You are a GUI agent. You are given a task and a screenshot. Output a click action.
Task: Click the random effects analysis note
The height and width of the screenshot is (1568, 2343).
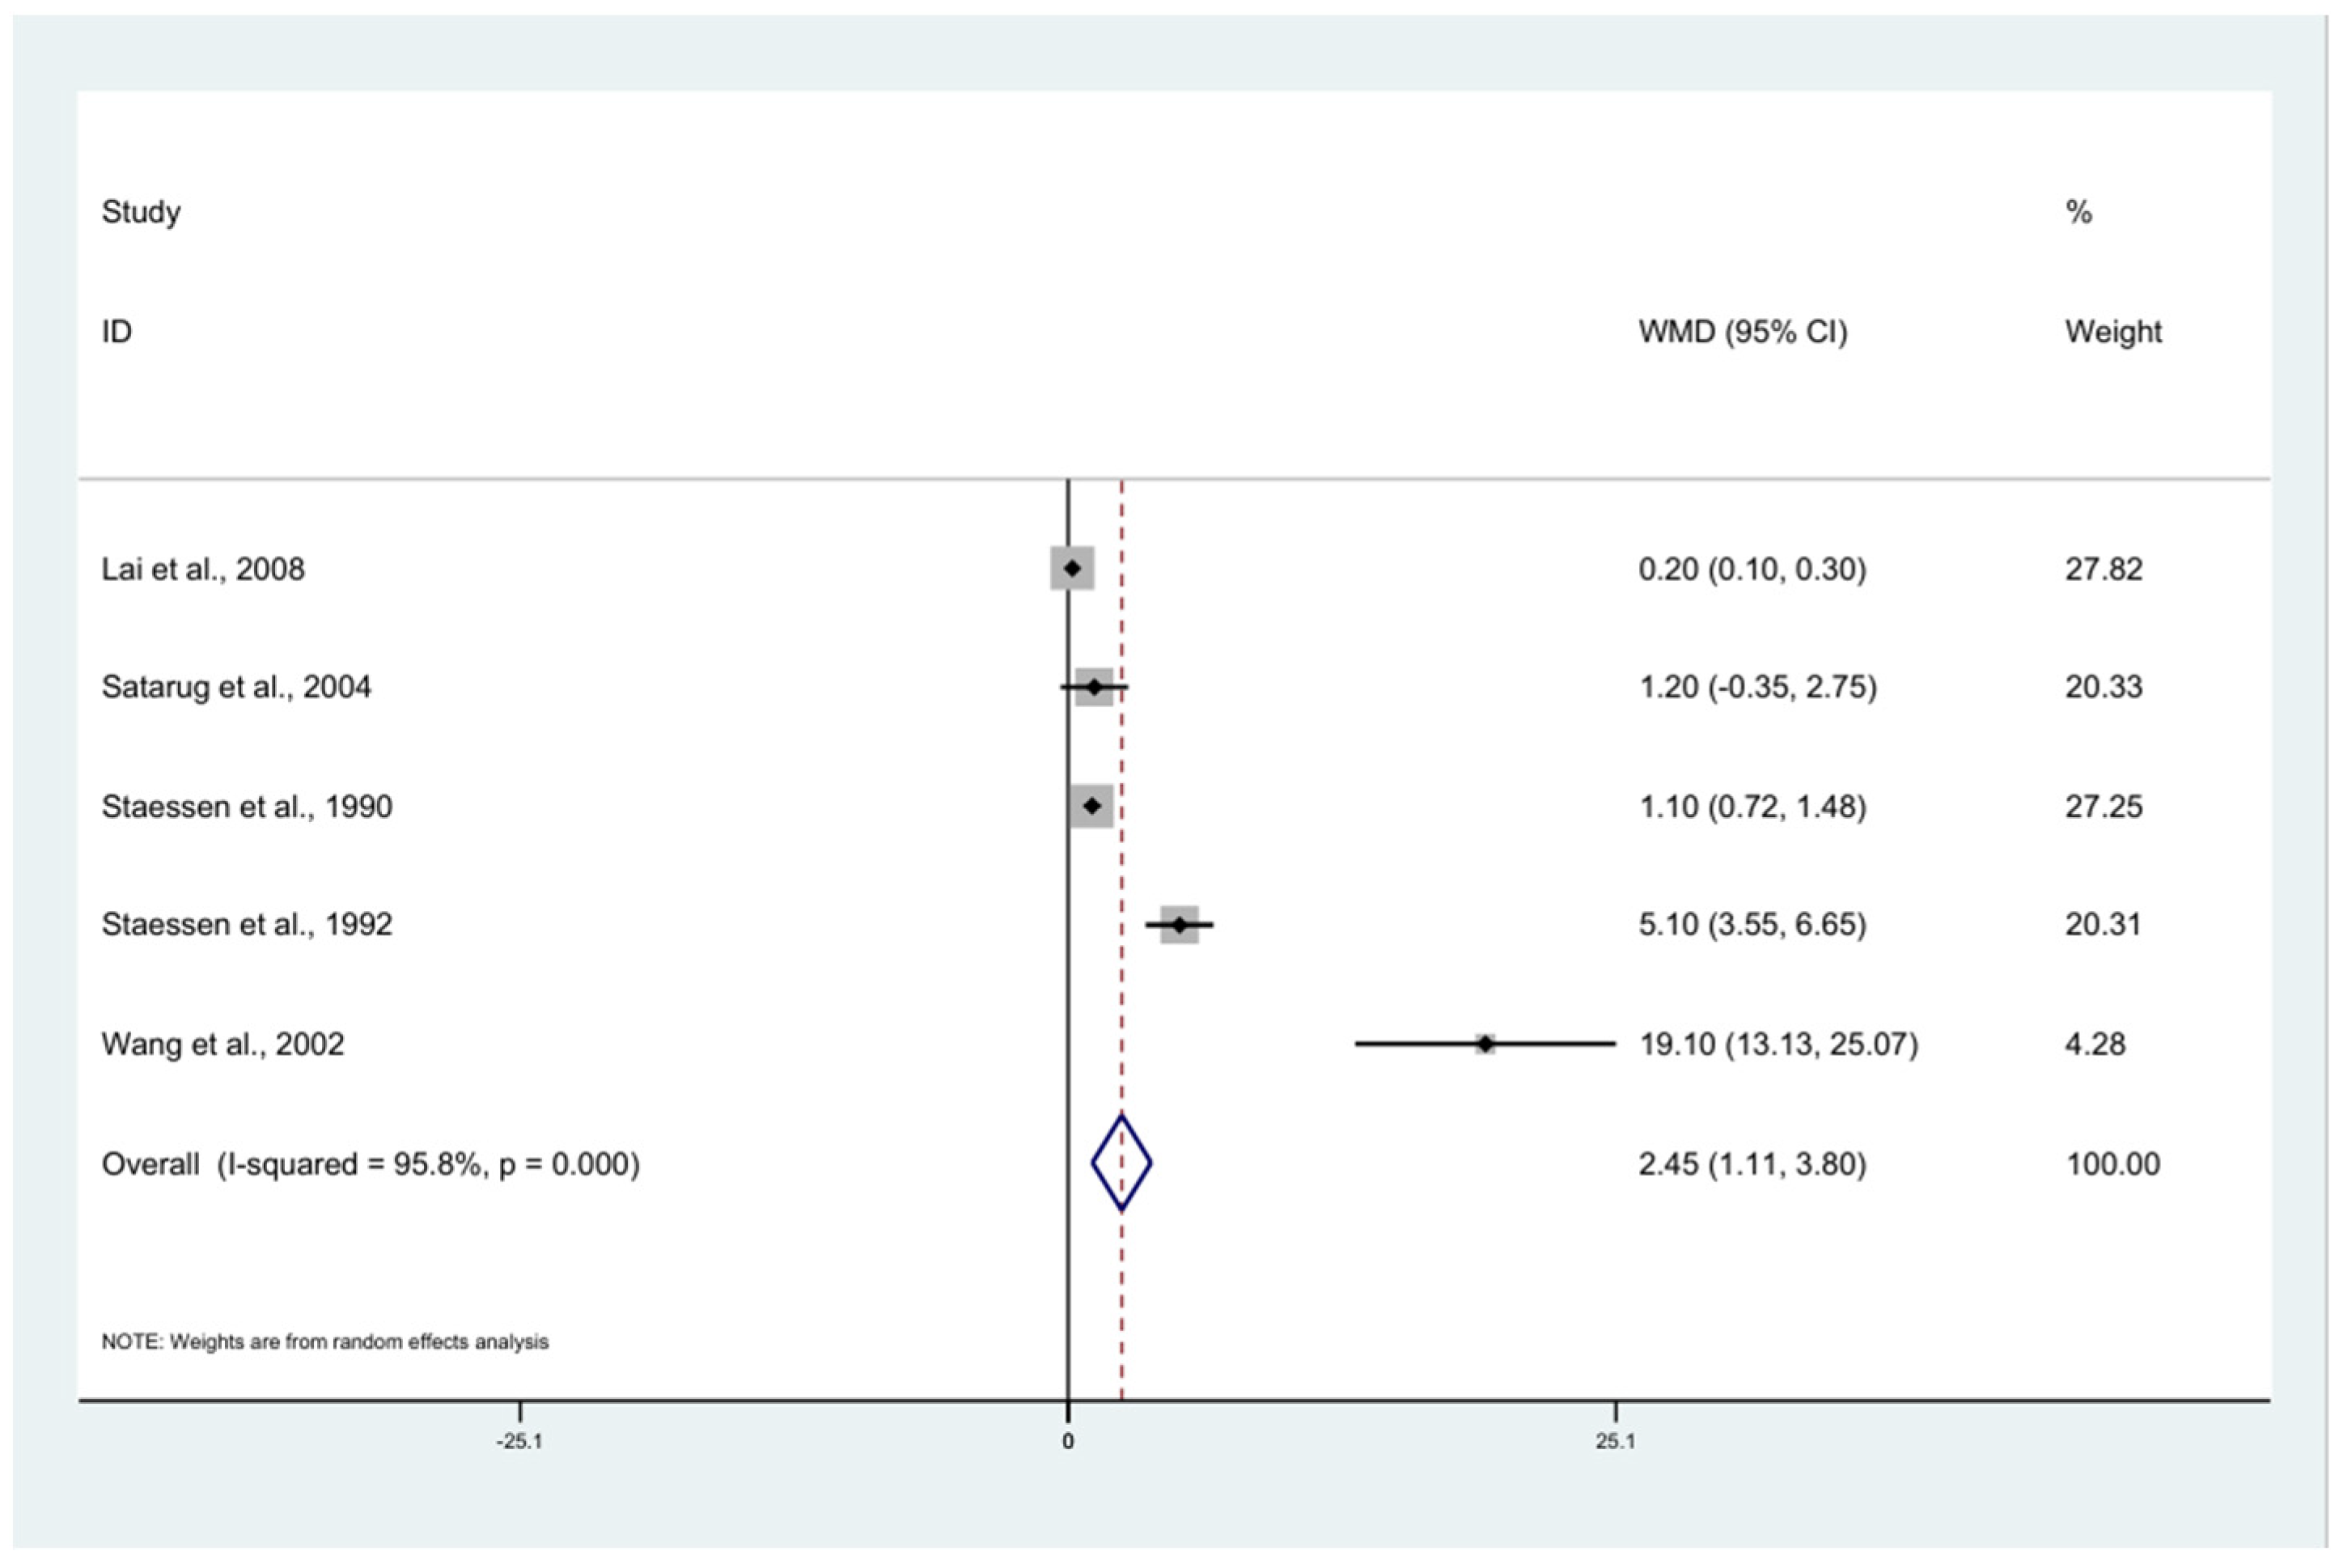[x=325, y=1342]
